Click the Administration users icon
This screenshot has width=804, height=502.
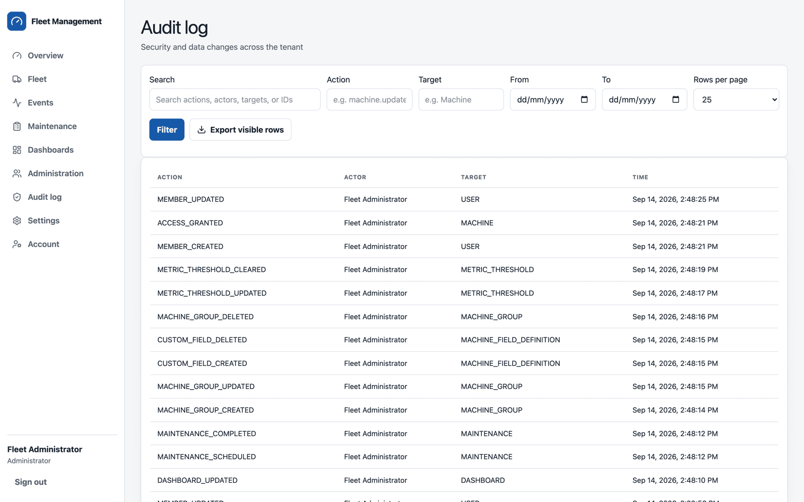coord(17,174)
